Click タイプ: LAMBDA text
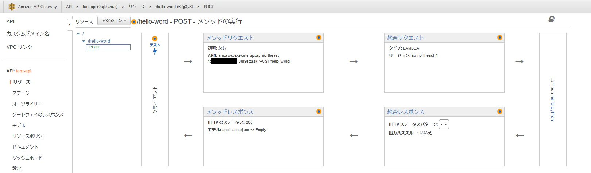The width and height of the screenshot is (591, 173). (x=403, y=48)
